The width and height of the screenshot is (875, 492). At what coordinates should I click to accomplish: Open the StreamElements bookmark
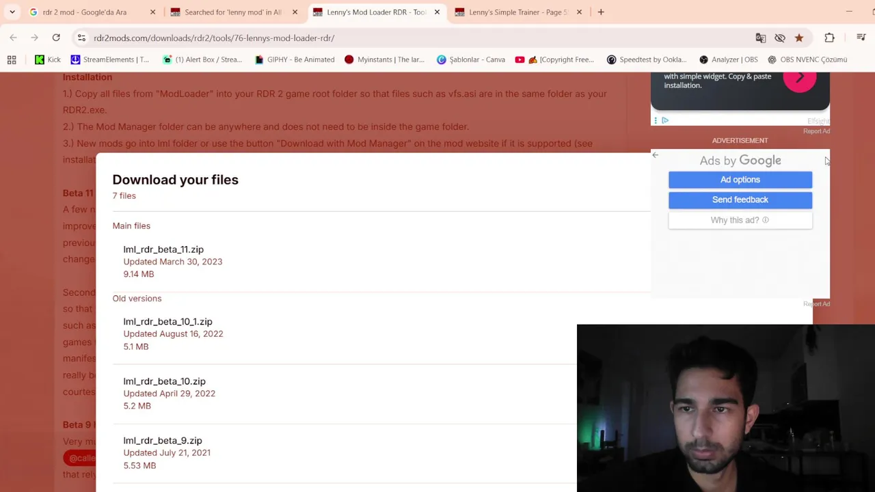pyautogui.click(x=109, y=59)
